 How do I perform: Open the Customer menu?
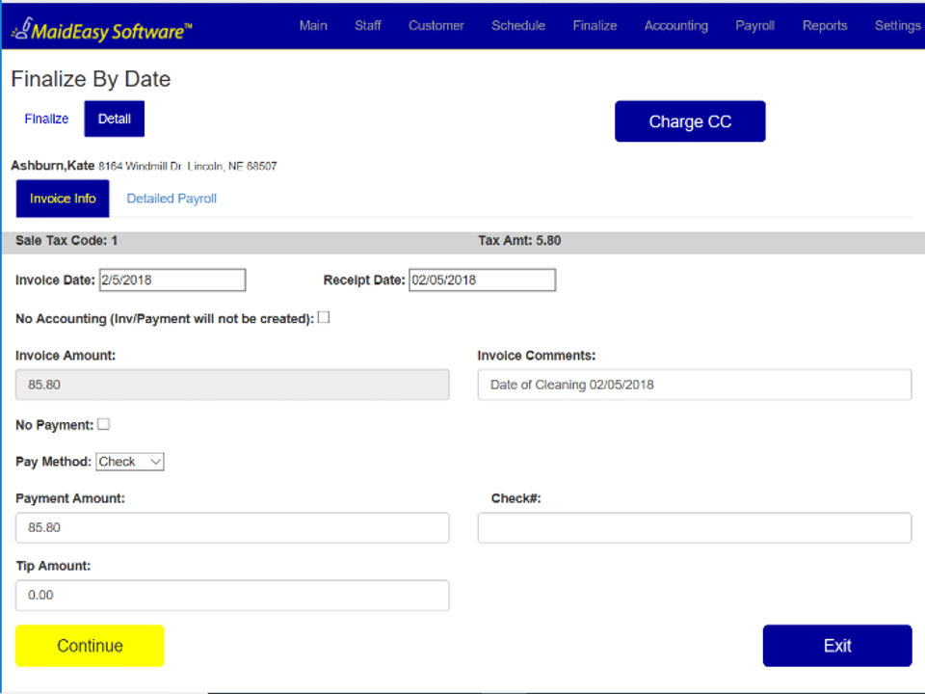pyautogui.click(x=436, y=25)
